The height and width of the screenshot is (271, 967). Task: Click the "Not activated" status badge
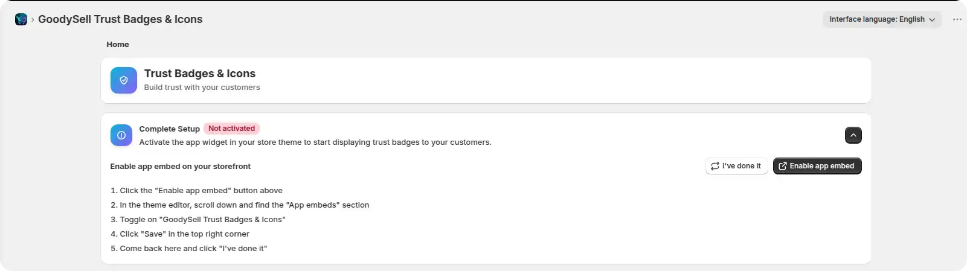(232, 129)
